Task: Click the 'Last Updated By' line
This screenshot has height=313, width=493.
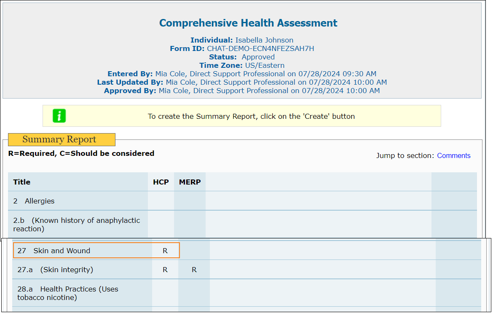Action: pyautogui.click(x=242, y=82)
